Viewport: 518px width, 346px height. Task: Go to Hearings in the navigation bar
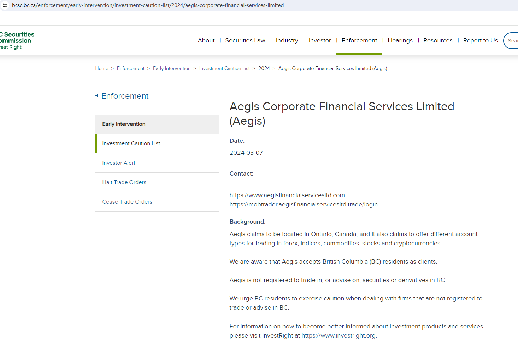pos(400,40)
